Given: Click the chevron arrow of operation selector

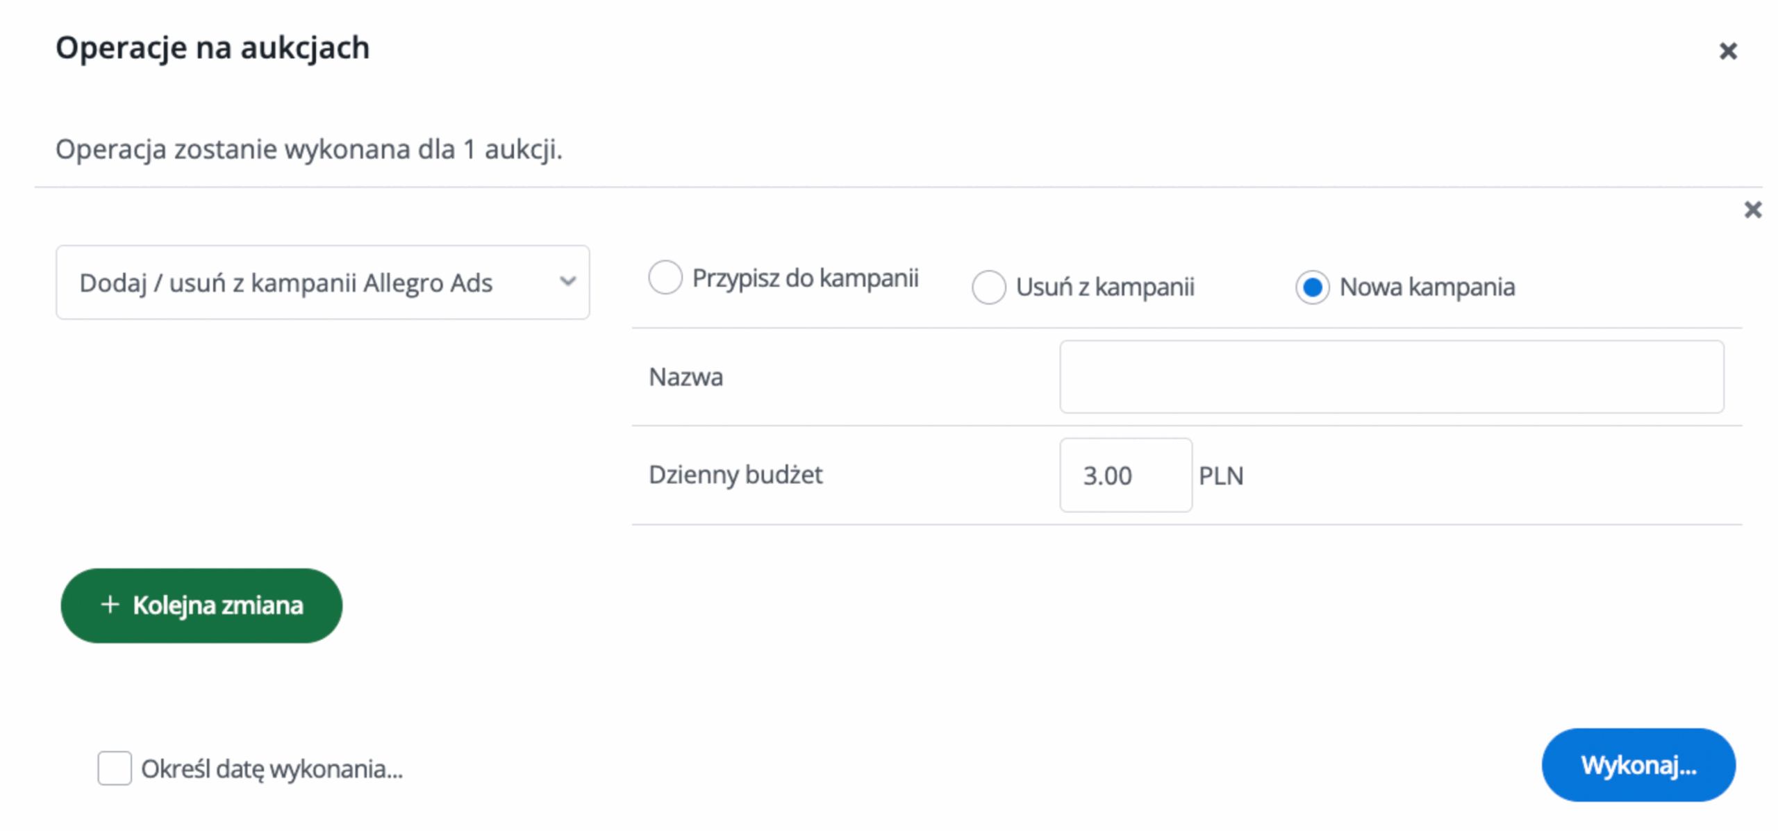Looking at the screenshot, I should 567,281.
